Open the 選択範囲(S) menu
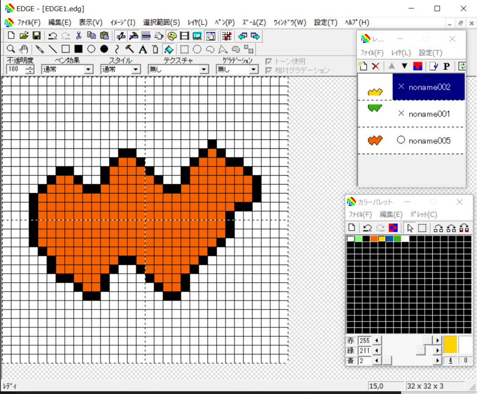The image size is (477, 394). (162, 22)
